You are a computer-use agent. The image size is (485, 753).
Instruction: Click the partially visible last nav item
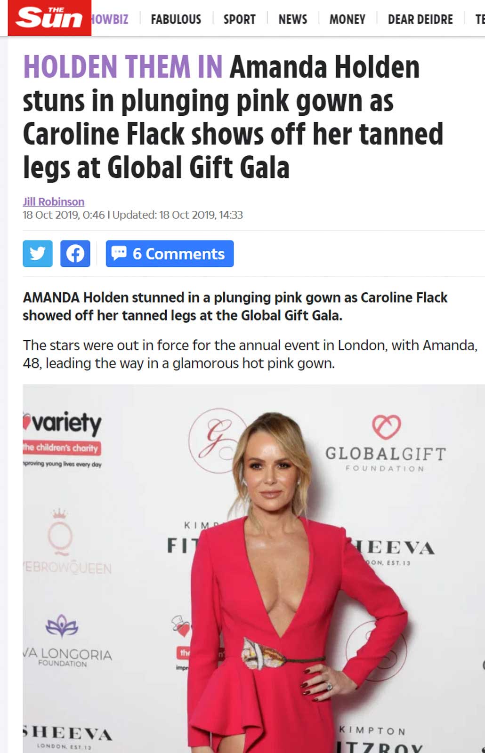pyautogui.click(x=480, y=19)
